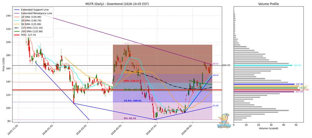Click the purple volume bar at 124.56
This screenshot has height=138, width=312.
264,92
